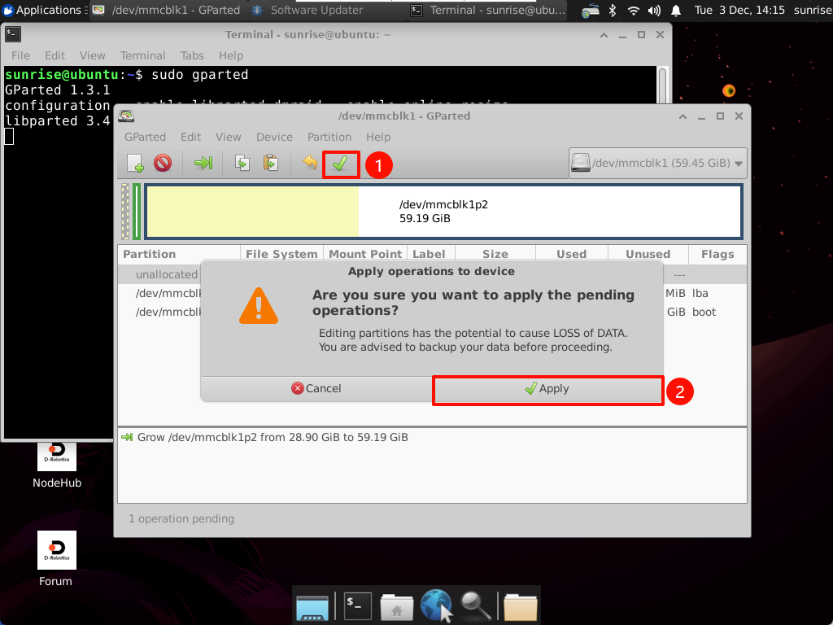Open the Edit menu in Terminal window
Screen dimensions: 833x625
pyautogui.click(x=55, y=55)
